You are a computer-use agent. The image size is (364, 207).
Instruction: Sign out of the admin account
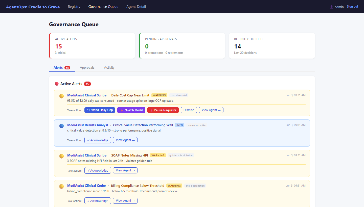click(x=352, y=7)
